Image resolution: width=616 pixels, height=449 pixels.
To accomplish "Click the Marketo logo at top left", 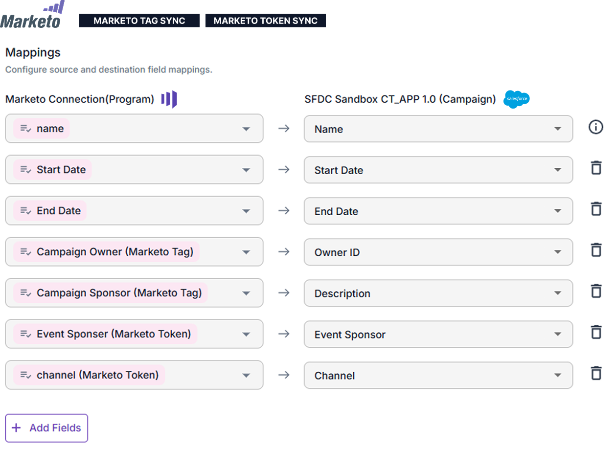I will [32, 15].
